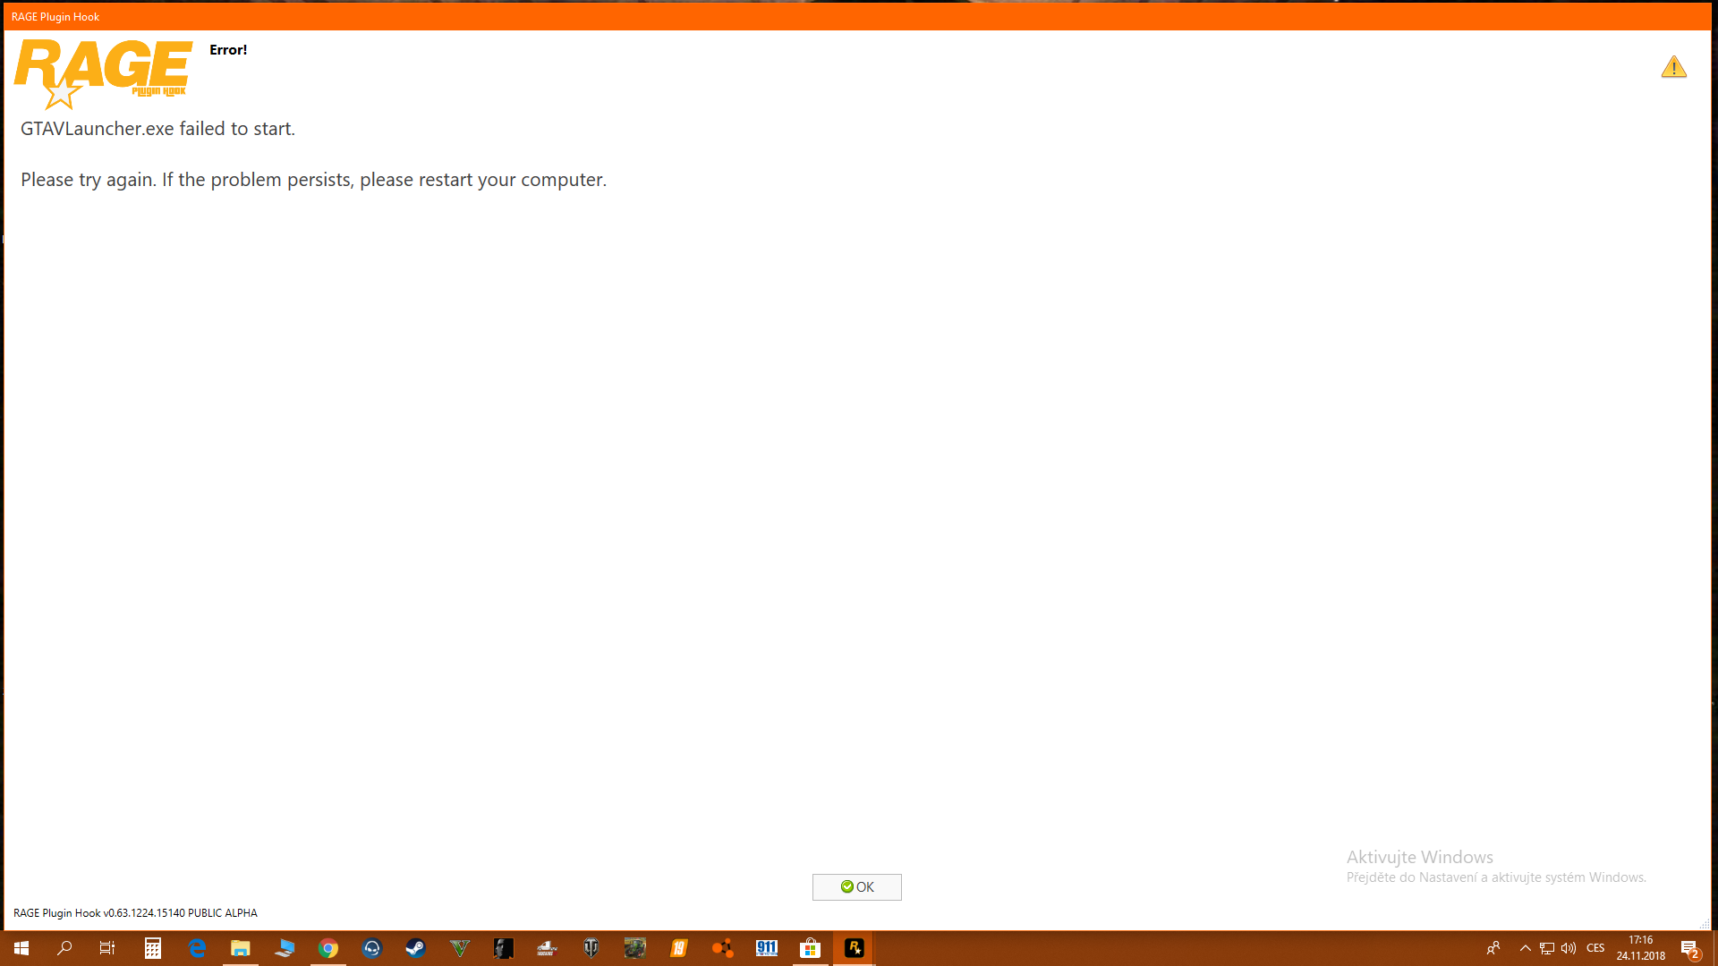
Task: Open Microsoft Edge from the taskbar
Action: 197,948
